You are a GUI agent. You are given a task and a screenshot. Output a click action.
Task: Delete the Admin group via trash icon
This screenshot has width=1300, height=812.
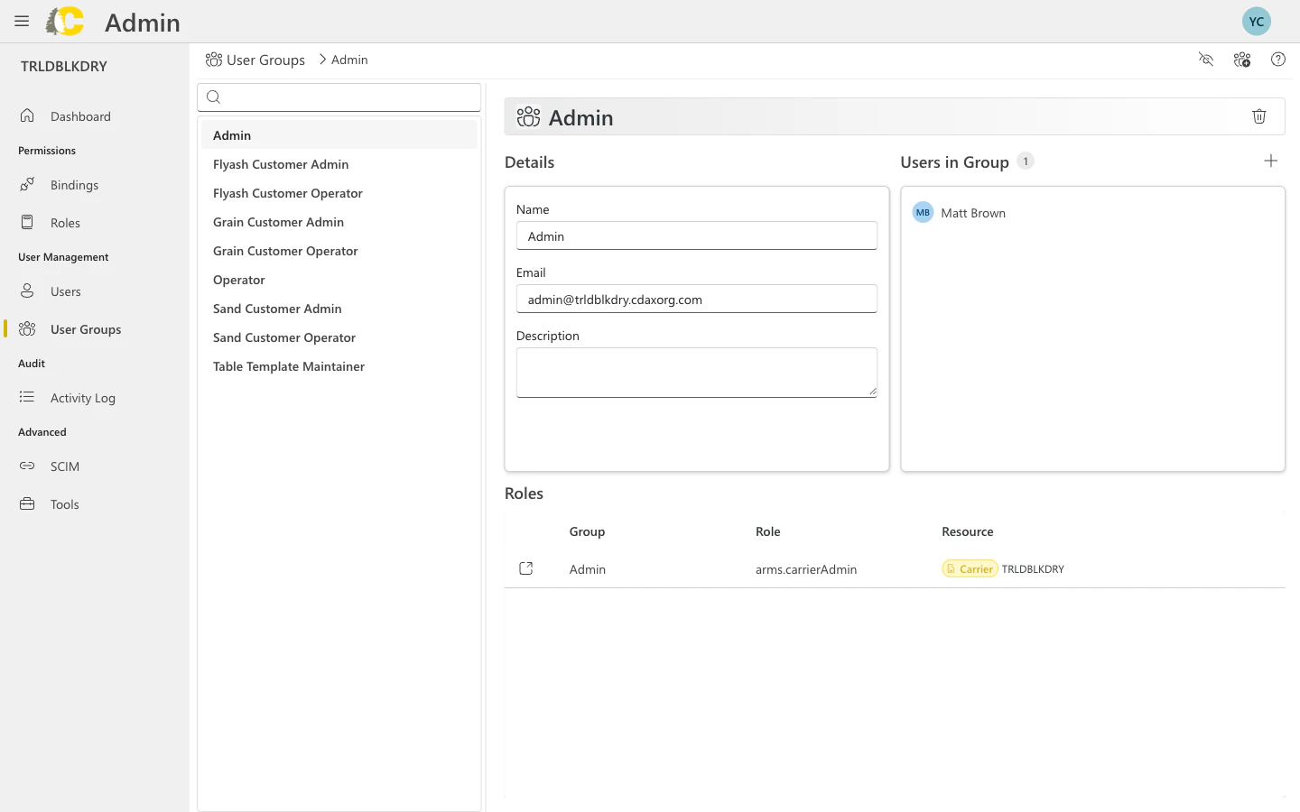coord(1259,116)
